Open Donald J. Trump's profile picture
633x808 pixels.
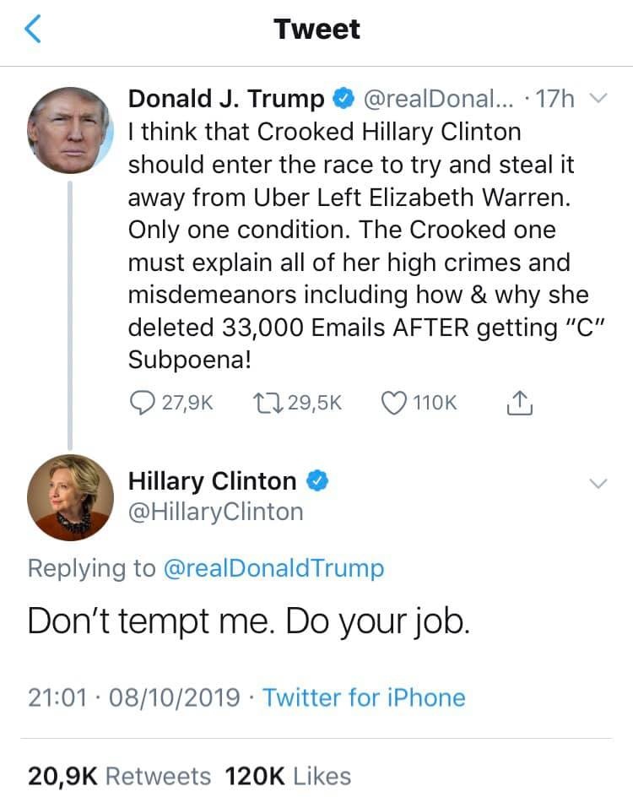point(70,131)
